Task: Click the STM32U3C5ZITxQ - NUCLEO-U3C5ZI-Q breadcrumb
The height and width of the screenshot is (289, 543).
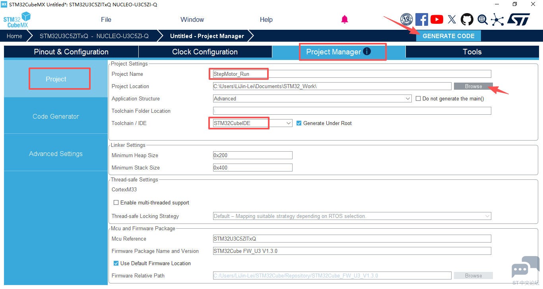Action: point(94,36)
